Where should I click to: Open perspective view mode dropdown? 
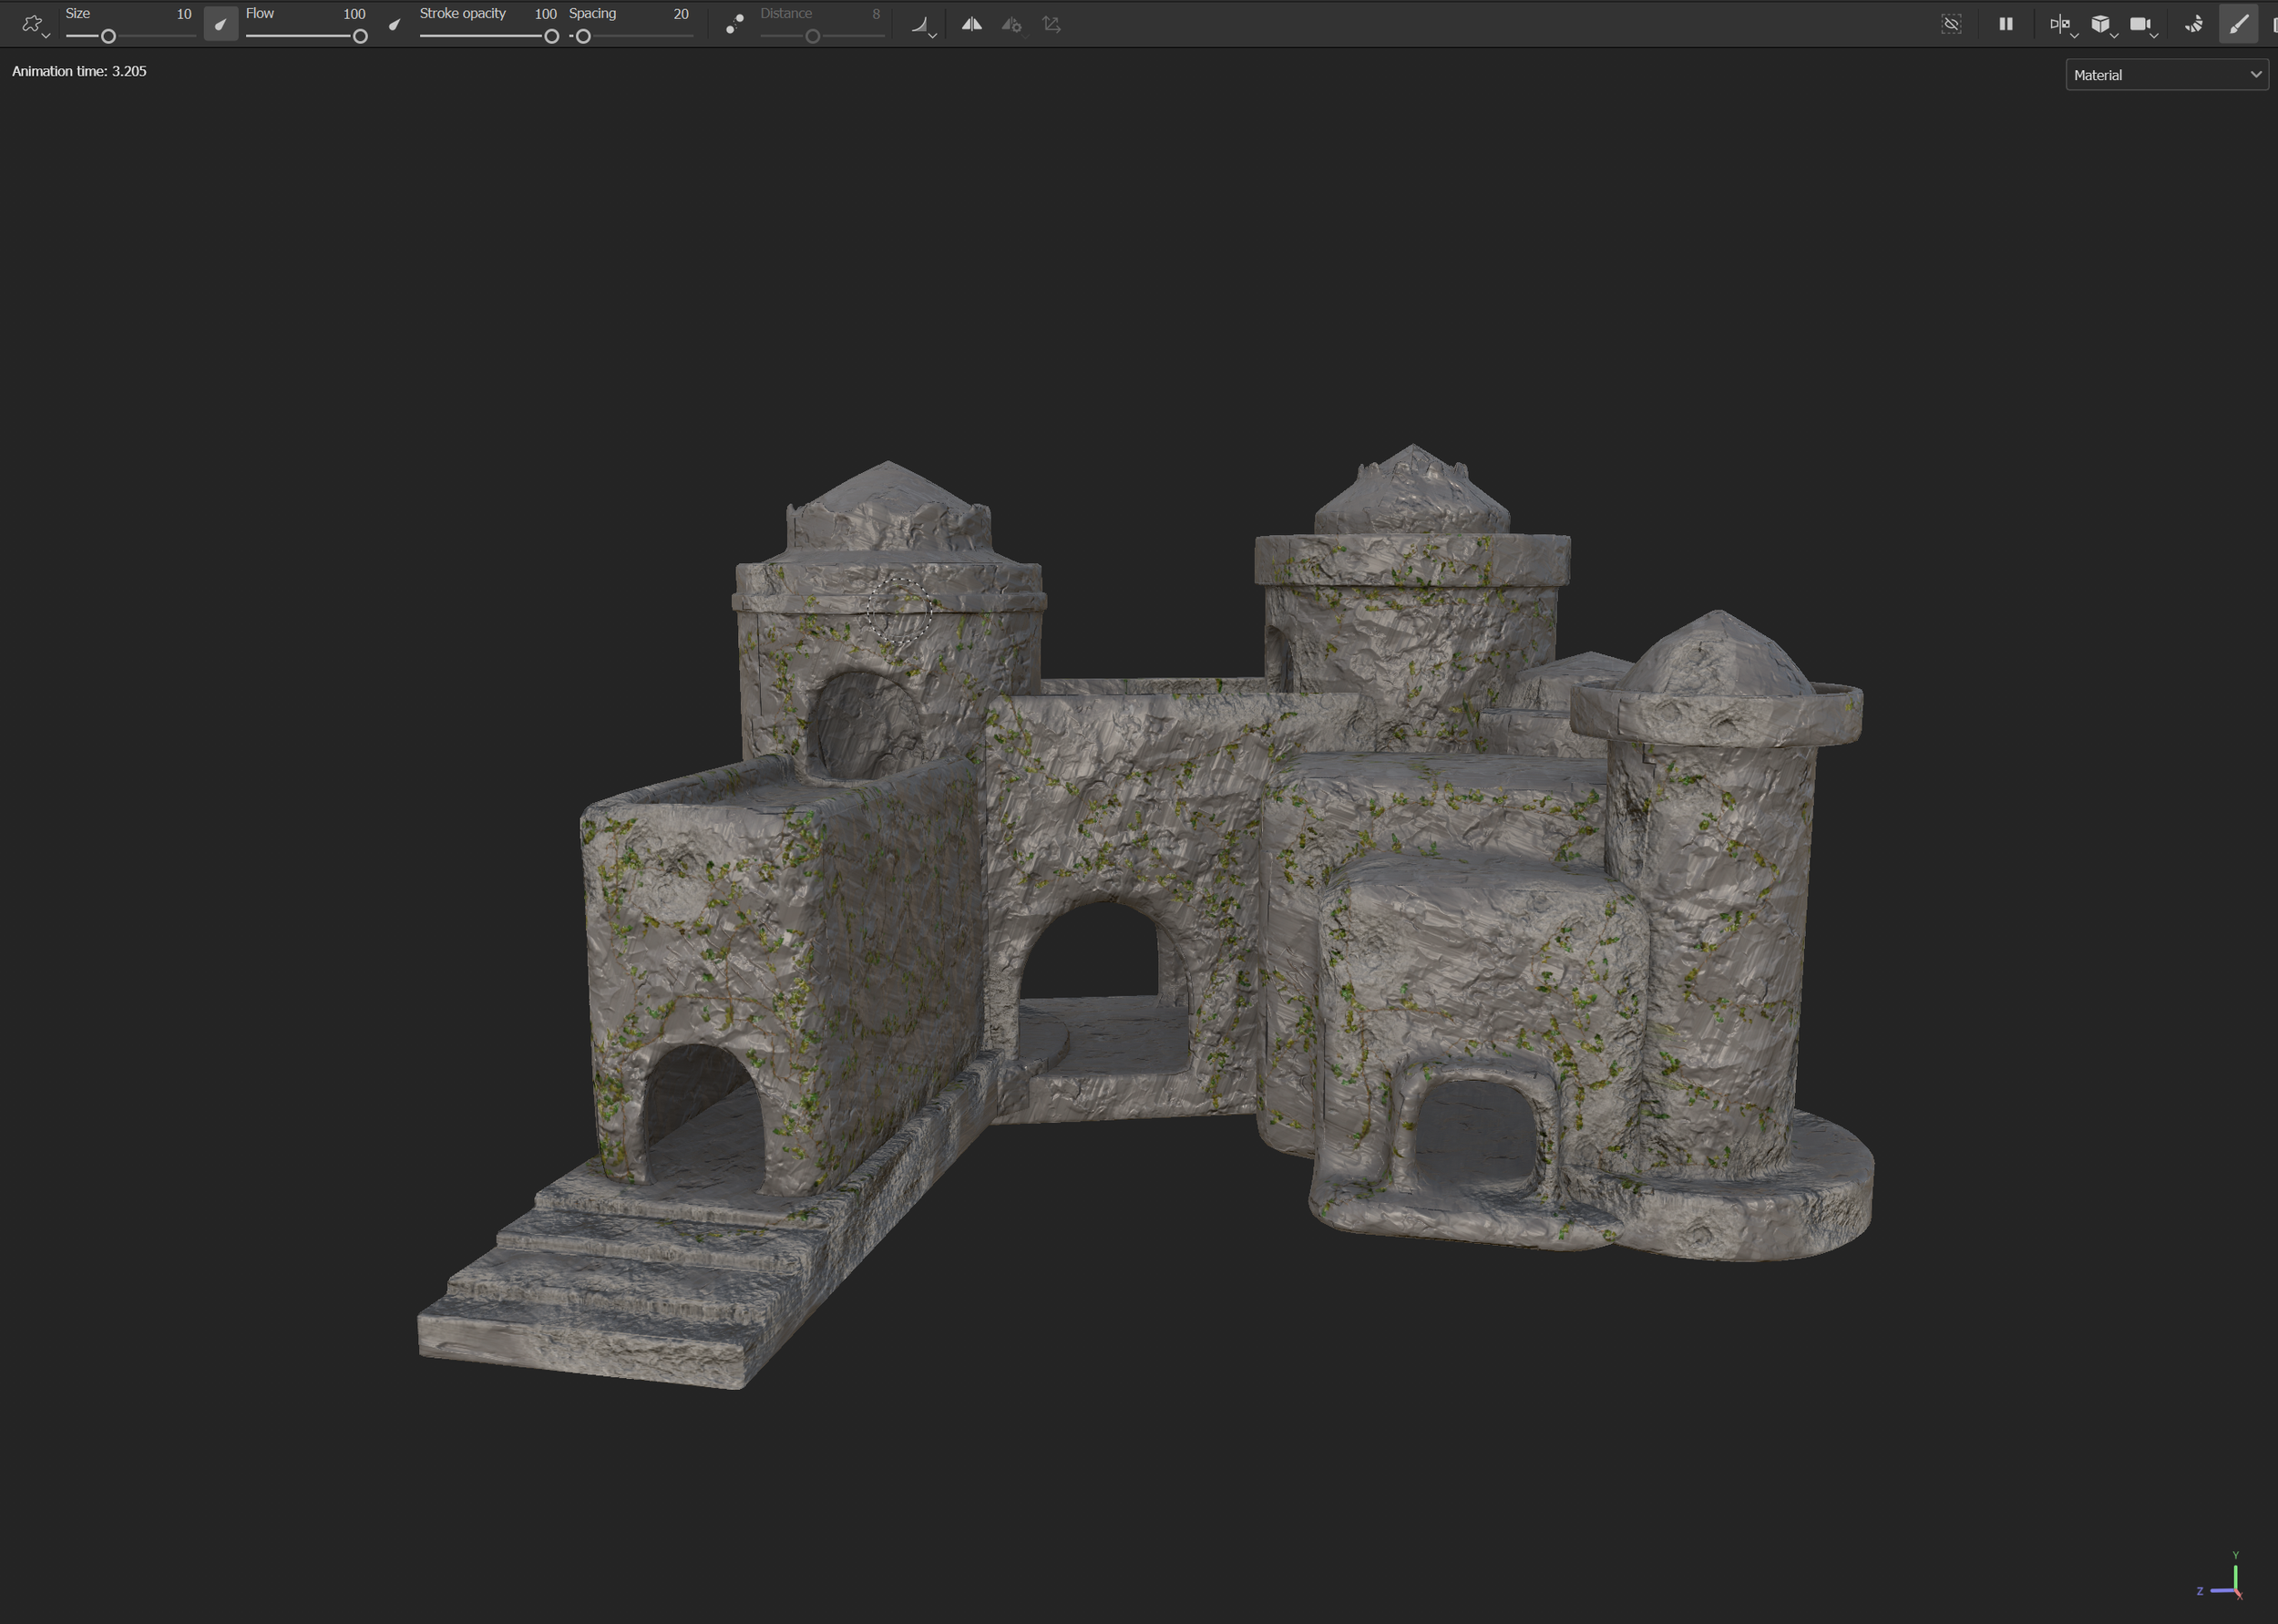tap(2062, 25)
